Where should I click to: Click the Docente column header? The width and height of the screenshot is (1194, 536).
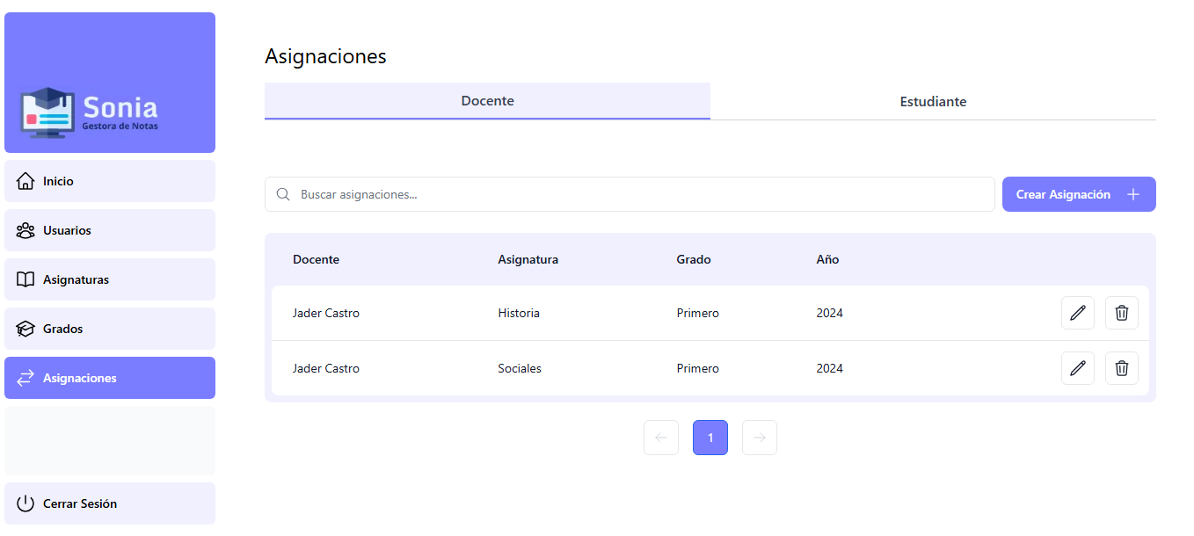point(316,259)
